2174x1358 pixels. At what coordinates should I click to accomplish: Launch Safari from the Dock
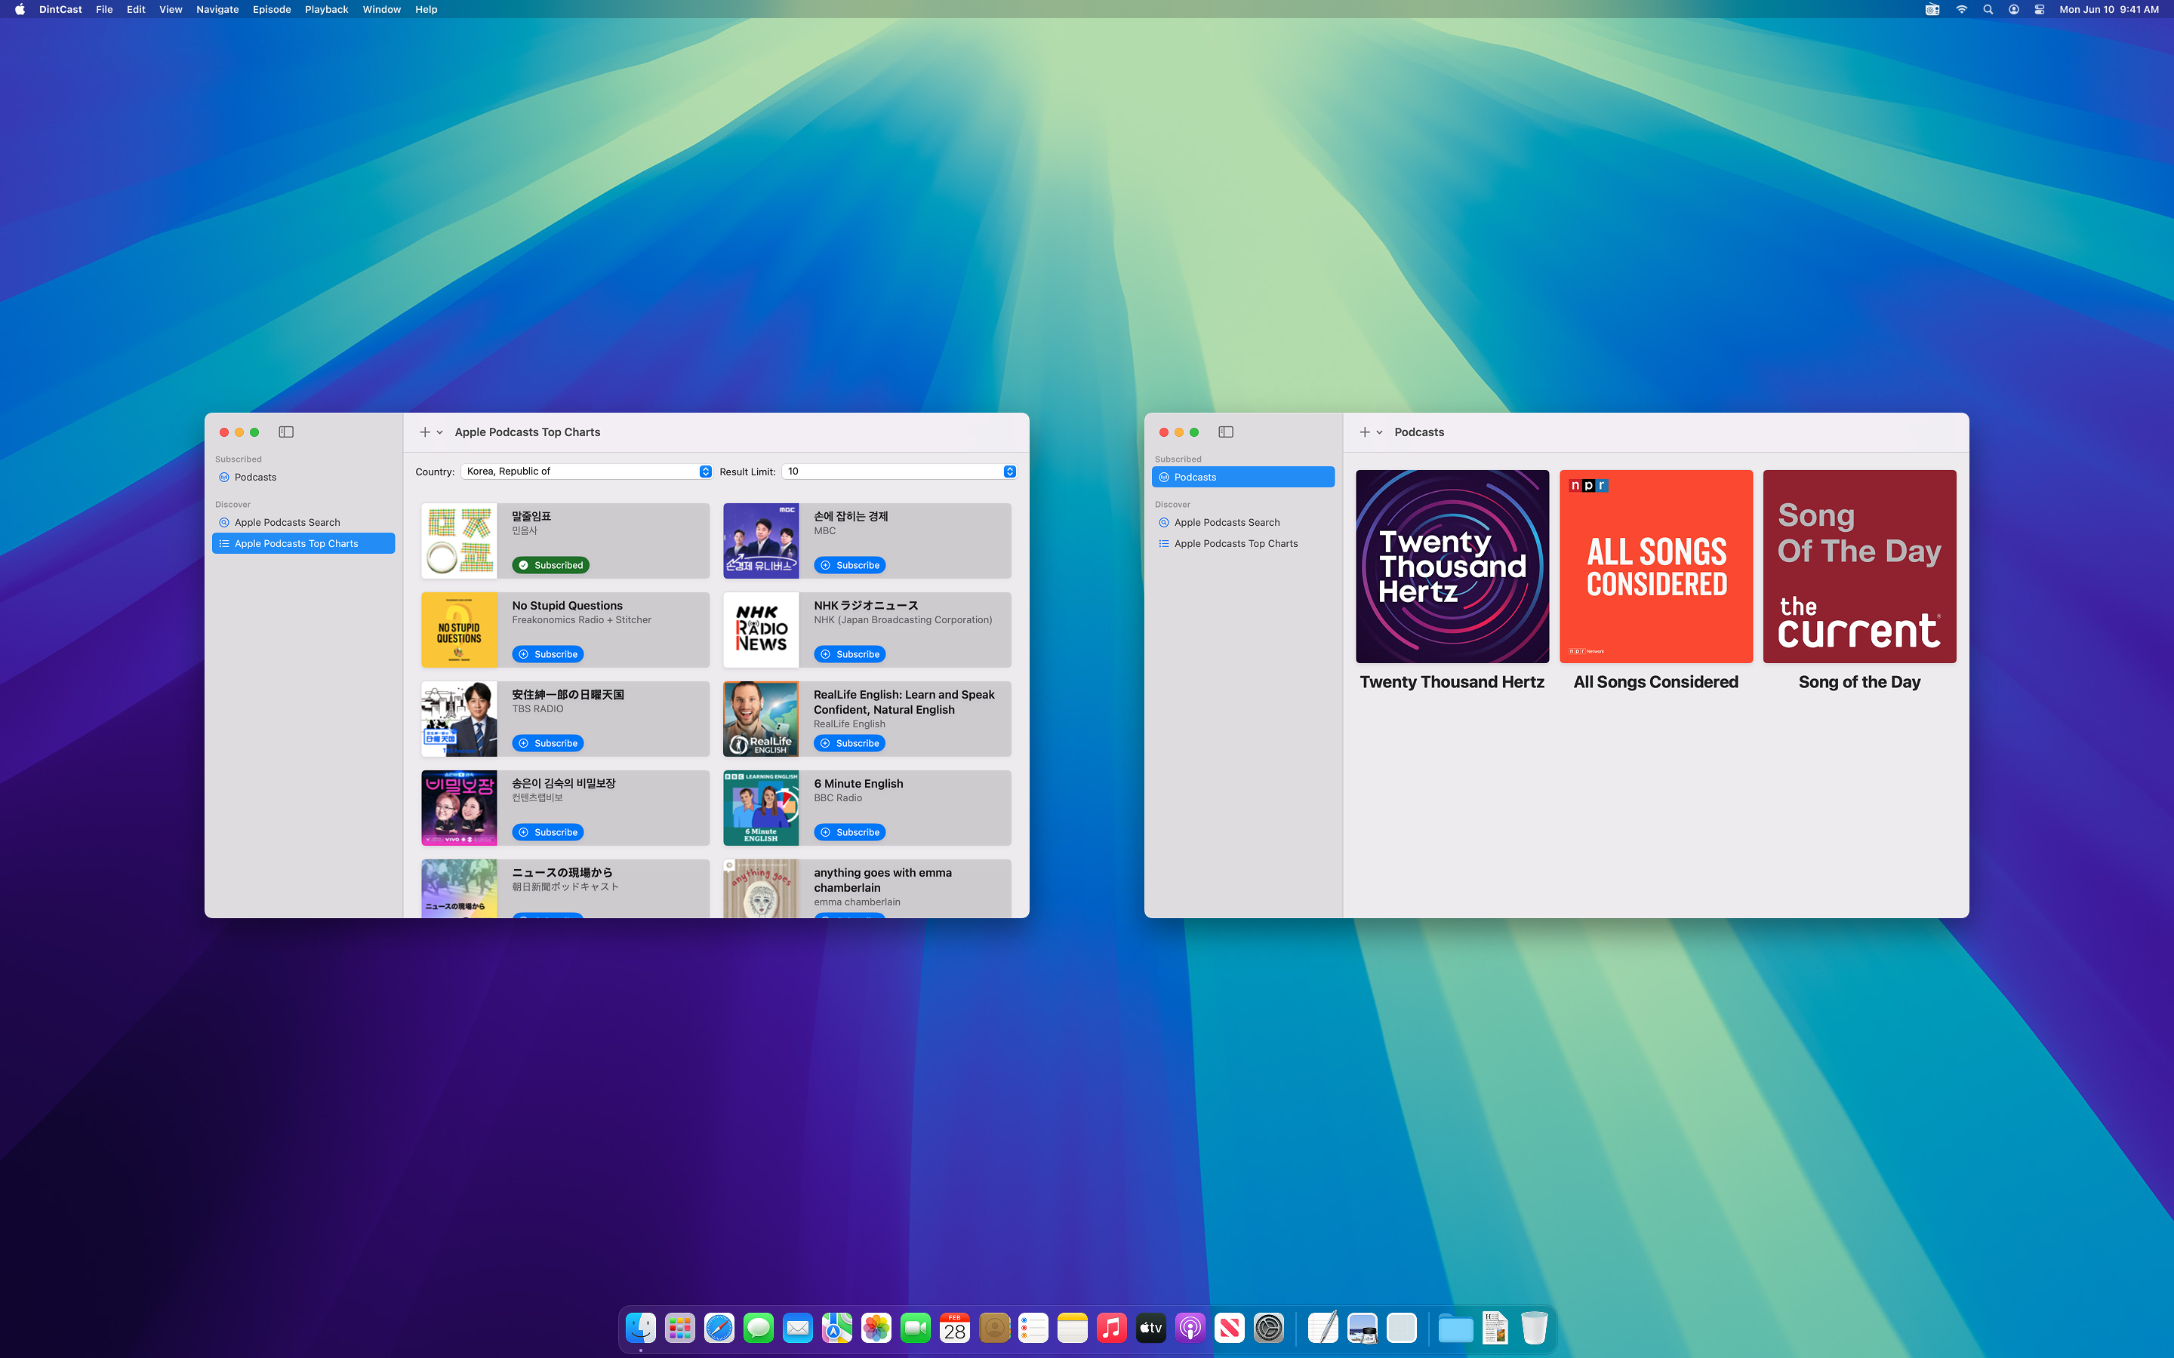pyautogui.click(x=719, y=1328)
